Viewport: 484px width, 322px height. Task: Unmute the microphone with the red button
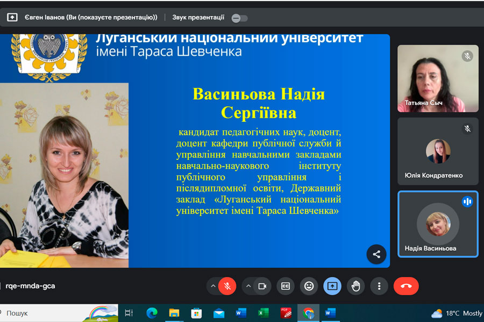coord(227,286)
